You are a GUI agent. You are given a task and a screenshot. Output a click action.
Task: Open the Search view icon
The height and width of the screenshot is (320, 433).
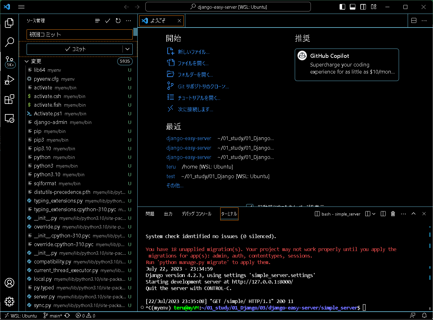[9, 42]
